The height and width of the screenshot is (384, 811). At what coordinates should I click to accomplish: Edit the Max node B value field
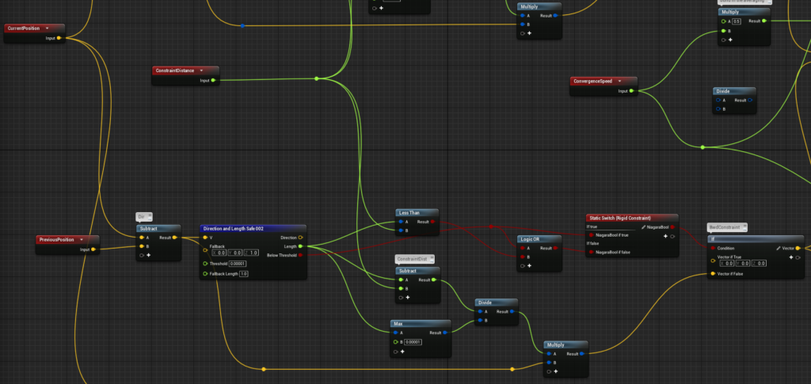point(413,342)
